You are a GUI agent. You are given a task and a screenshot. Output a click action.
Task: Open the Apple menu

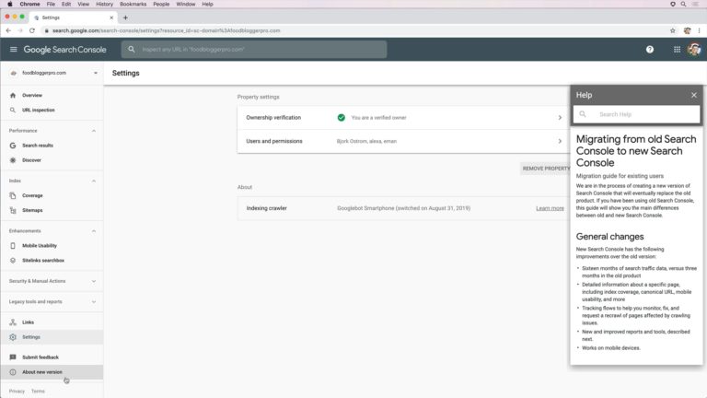point(9,4)
